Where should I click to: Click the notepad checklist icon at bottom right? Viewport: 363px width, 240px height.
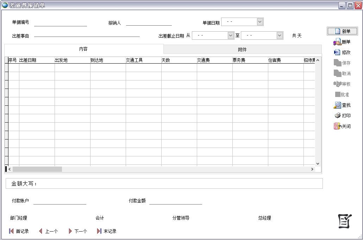345,221
